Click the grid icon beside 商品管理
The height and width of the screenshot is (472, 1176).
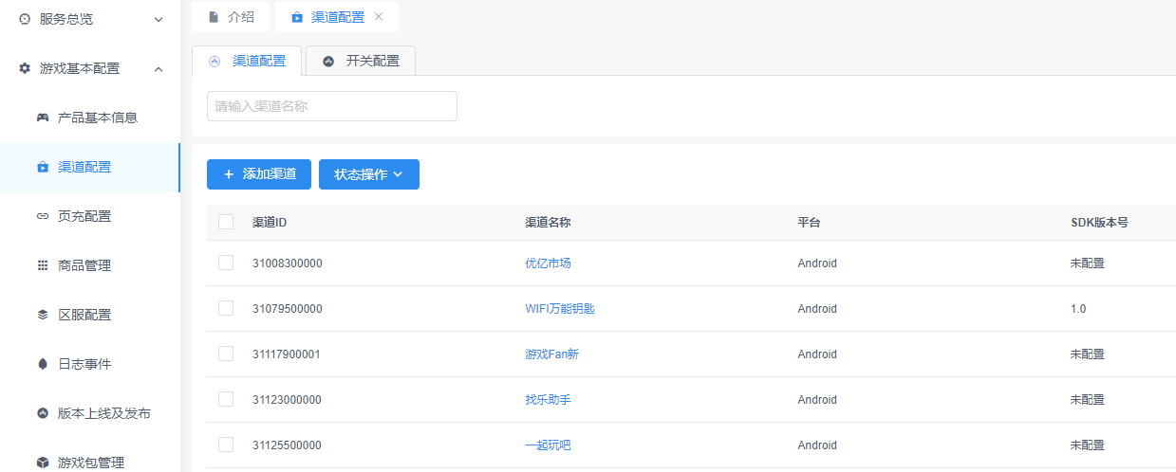pos(43,265)
